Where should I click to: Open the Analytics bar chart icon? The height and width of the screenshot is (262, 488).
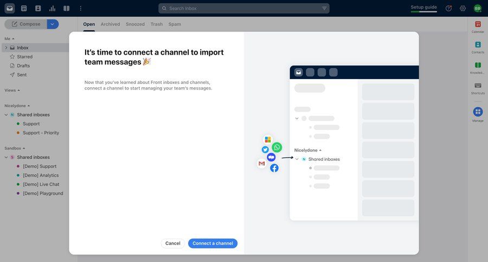pos(52,9)
